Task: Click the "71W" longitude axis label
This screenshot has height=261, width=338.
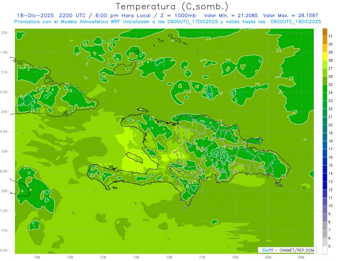Action: [202, 257]
